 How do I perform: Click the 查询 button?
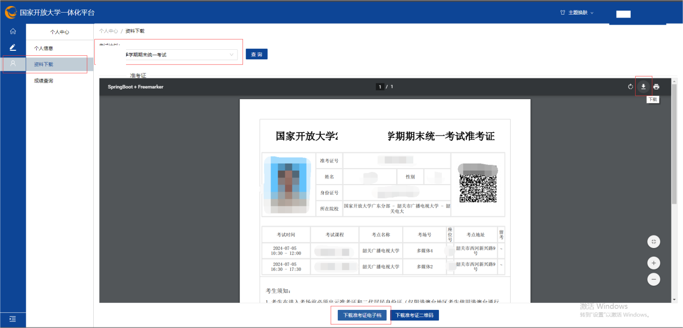[257, 54]
